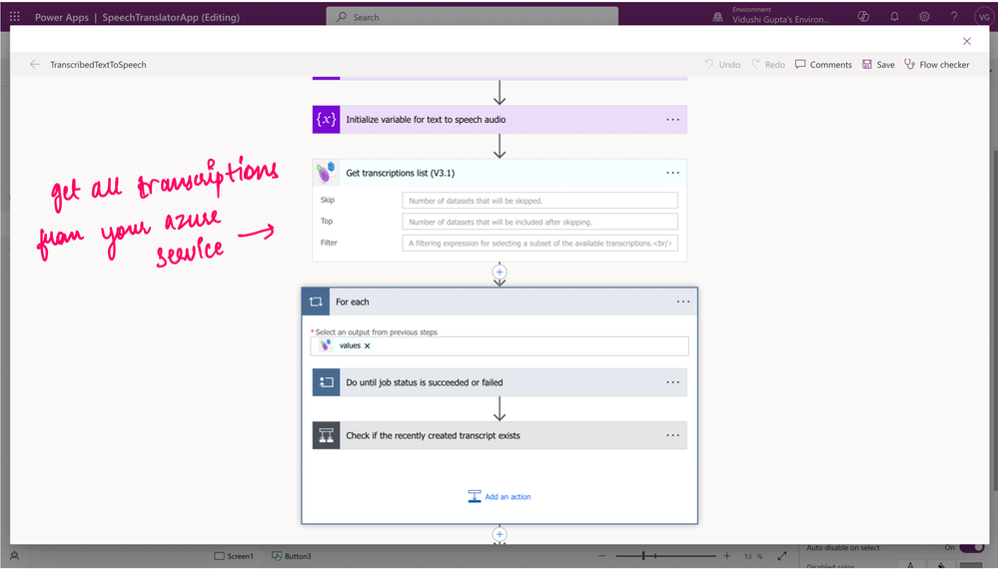Image resolution: width=998 pixels, height=569 pixels.
Task: Open menu for Initialize variable step
Action: click(672, 120)
